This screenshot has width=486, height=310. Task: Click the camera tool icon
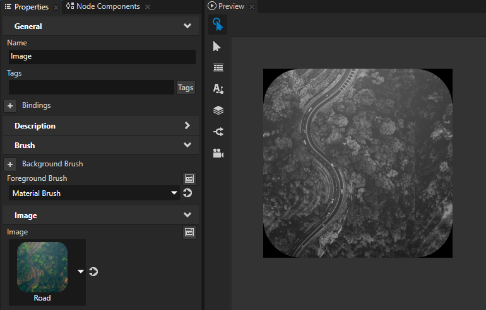218,153
